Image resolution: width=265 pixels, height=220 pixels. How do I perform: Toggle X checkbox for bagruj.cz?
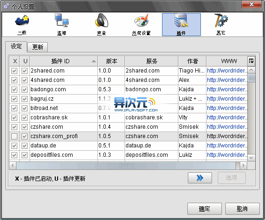(14, 99)
